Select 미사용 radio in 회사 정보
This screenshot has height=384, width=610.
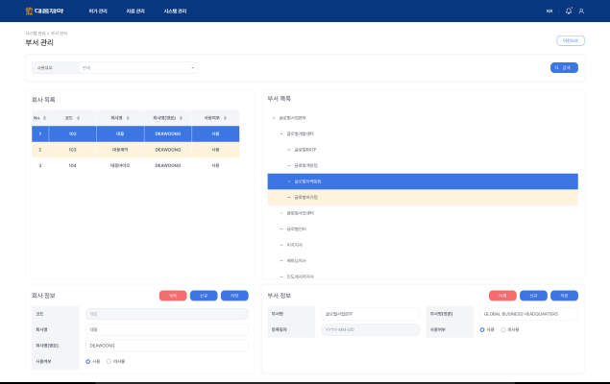pyautogui.click(x=109, y=361)
